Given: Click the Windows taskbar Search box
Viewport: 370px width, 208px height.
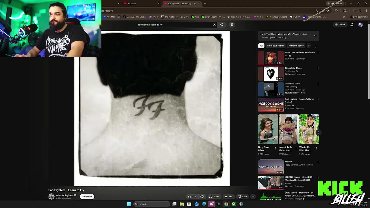Looking at the screenshot, I should pyautogui.click(x=151, y=204).
